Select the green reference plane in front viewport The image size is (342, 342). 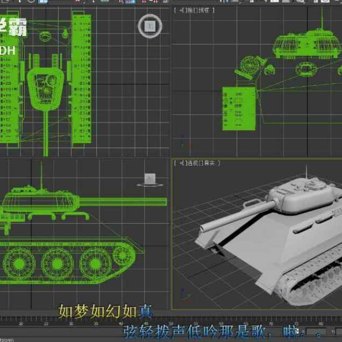coord(239,109)
